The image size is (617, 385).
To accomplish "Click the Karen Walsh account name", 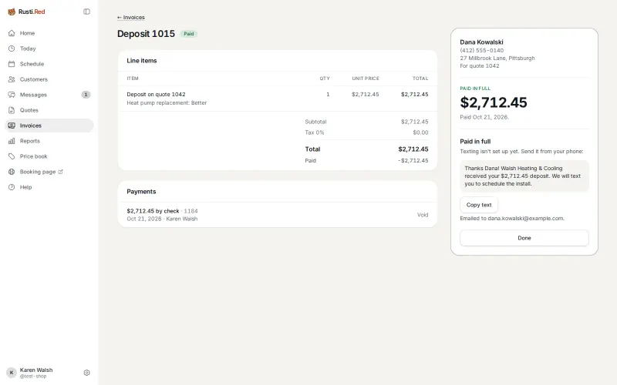I will click(x=36, y=370).
